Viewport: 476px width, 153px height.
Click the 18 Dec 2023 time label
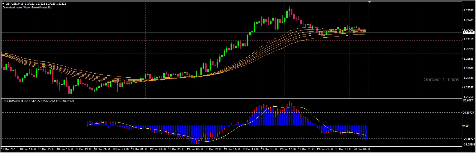9,149
